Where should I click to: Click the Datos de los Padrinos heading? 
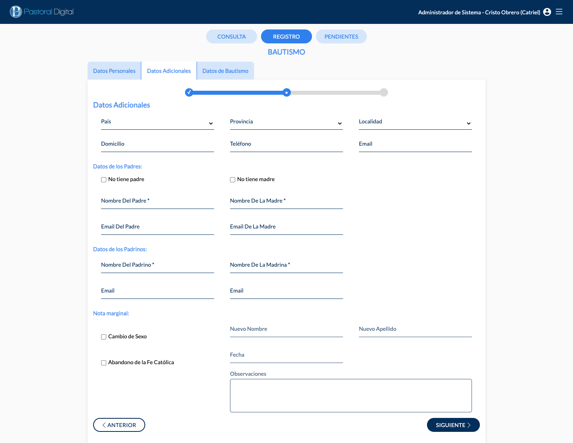pyautogui.click(x=120, y=249)
